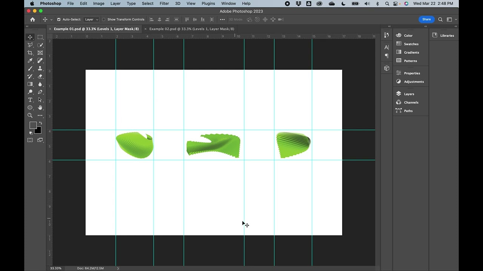Toggle Quick Mask mode
483x271 pixels.
coord(30,140)
